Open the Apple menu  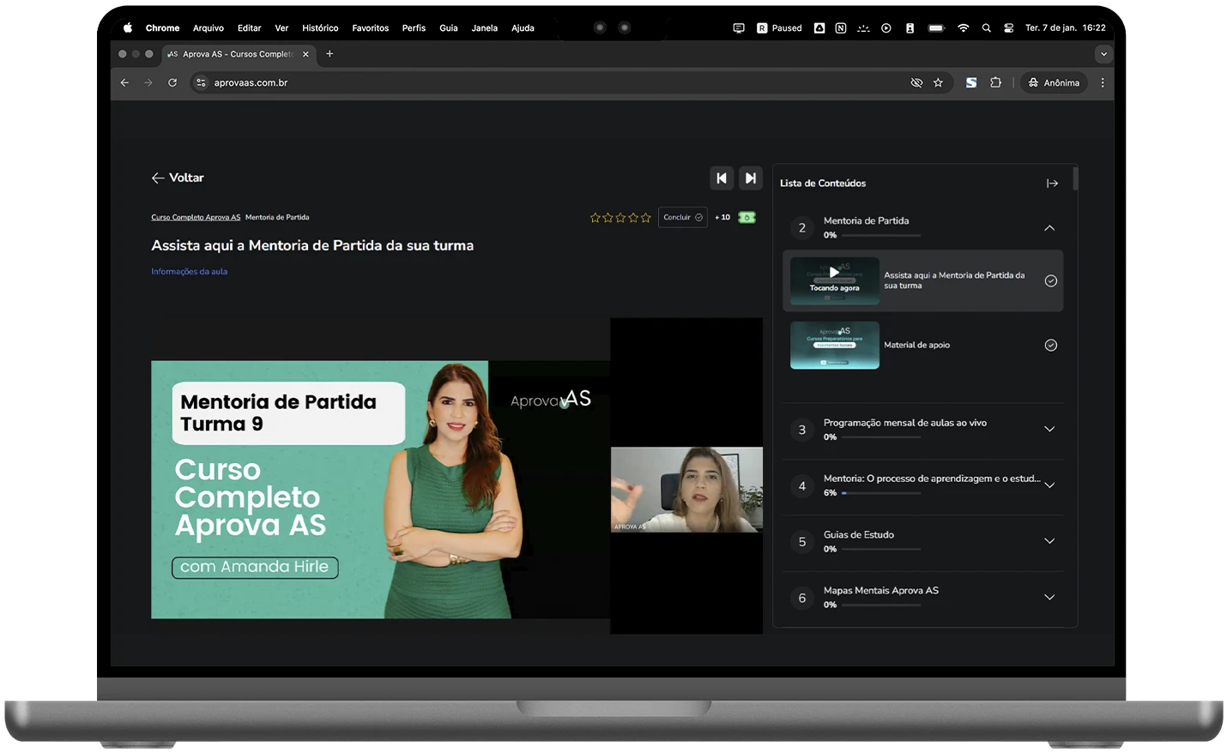(128, 28)
